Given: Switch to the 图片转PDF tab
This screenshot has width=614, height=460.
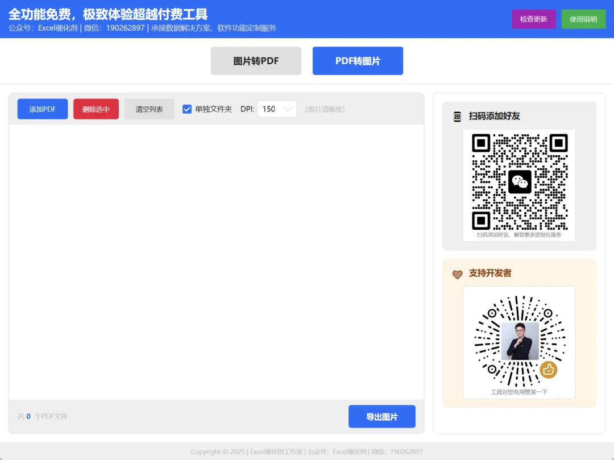Looking at the screenshot, I should click(x=256, y=61).
